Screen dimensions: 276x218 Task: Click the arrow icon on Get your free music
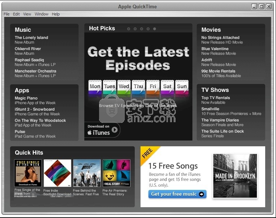tap(201, 194)
